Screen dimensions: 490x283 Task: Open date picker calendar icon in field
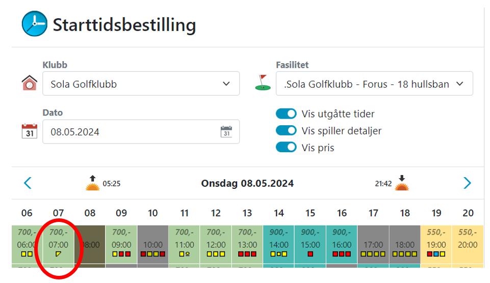[226, 132]
